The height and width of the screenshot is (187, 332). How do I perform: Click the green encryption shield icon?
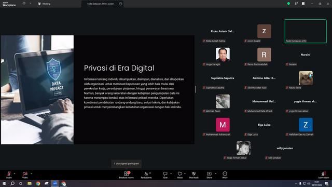tap(288, 4)
